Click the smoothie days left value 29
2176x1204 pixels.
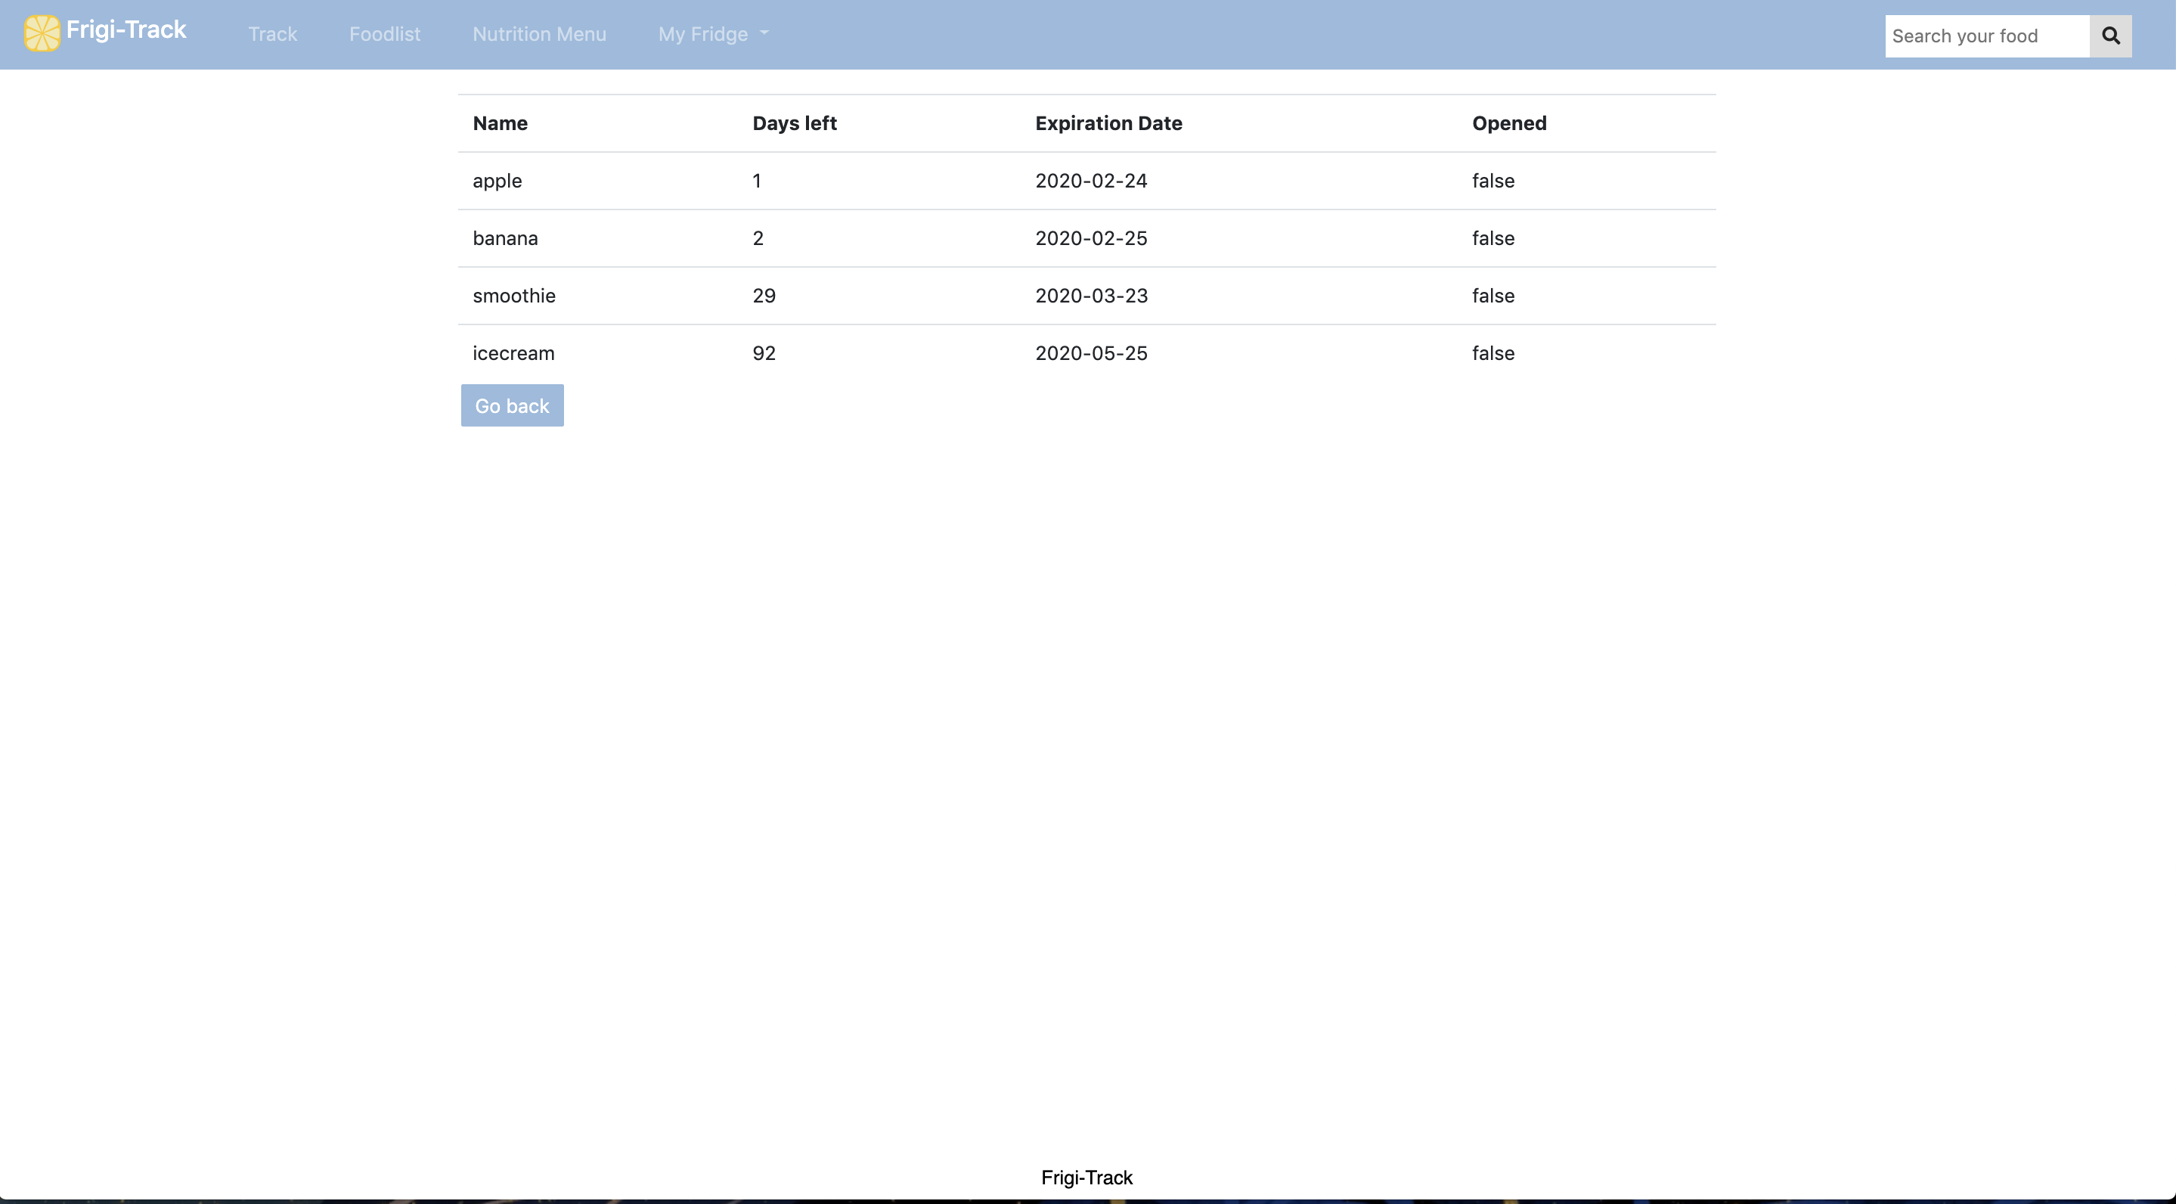(764, 296)
